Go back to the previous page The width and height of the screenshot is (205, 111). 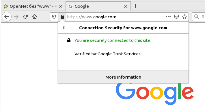click(x=7, y=17)
